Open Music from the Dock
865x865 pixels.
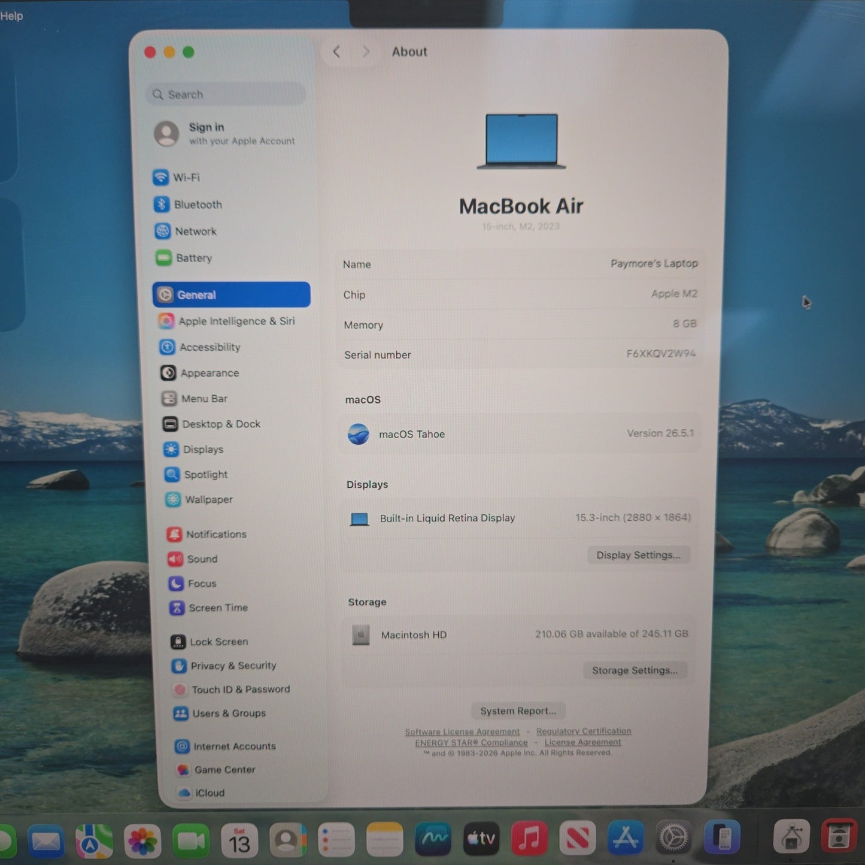529,838
